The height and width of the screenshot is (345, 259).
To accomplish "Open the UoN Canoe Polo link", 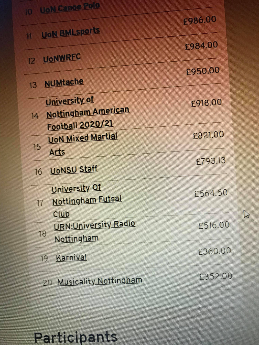I will tap(70, 9).
